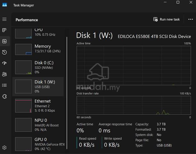Click the GPU 0 mini graph thumbnail
Image resolution: width=196 pixels, height=154 pixels.
(23, 144)
